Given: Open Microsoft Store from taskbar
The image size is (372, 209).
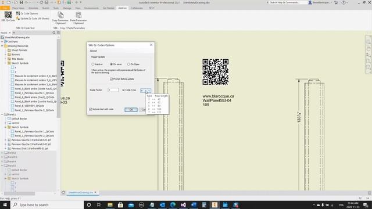Looking at the screenshot, I should [120, 205].
